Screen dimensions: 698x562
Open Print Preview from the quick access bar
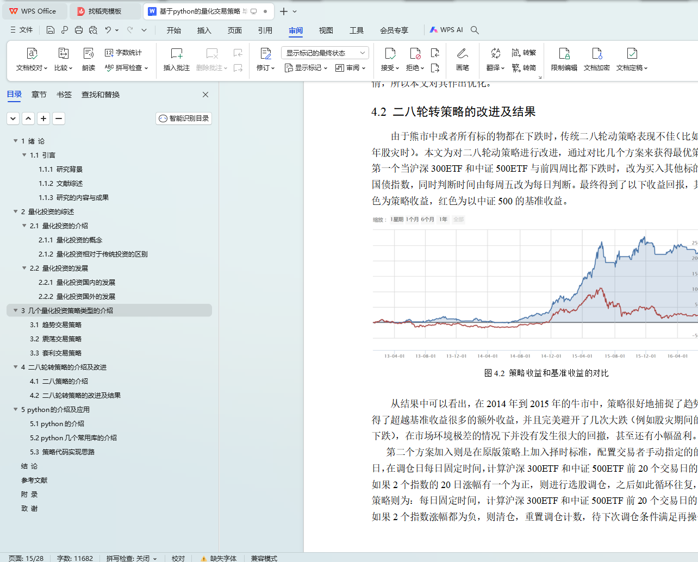point(93,30)
